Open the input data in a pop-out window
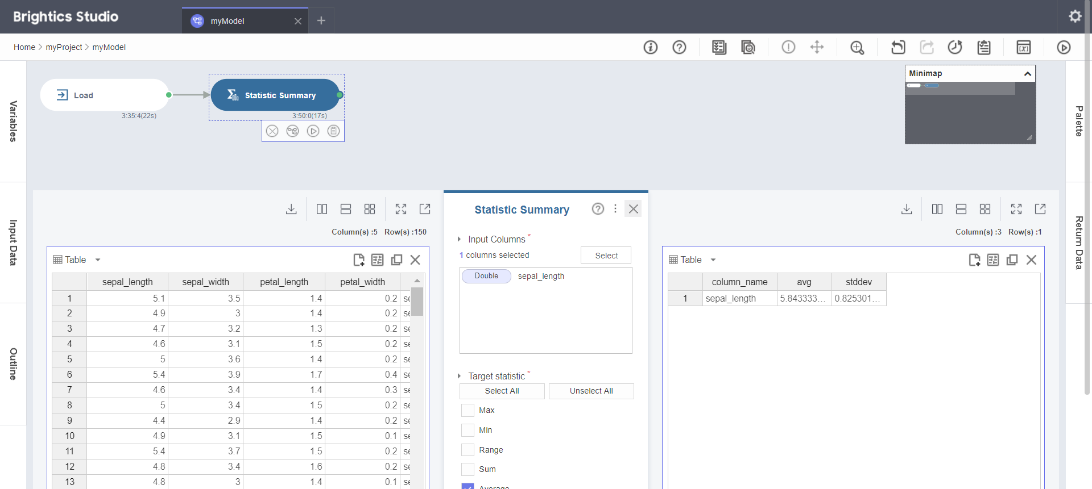The image size is (1092, 489). tap(425, 209)
